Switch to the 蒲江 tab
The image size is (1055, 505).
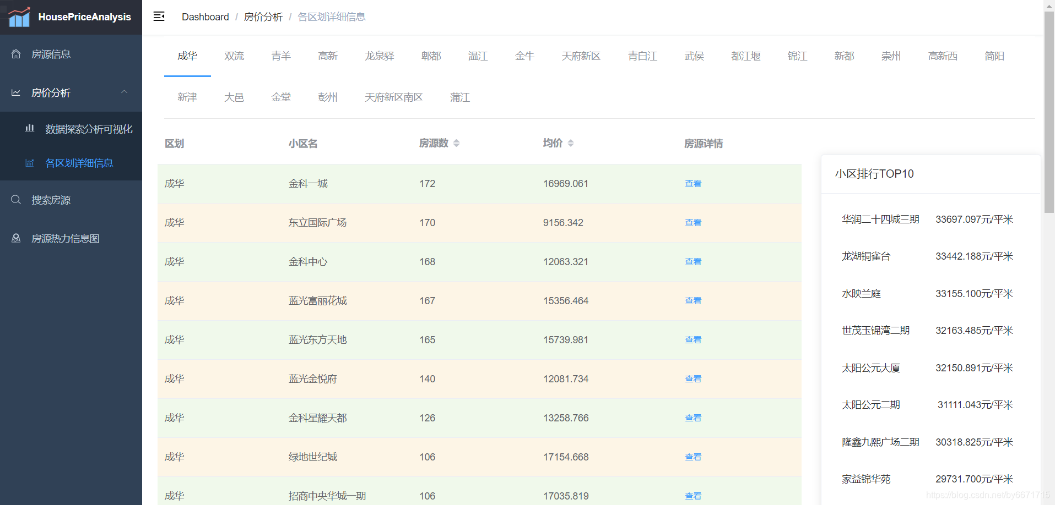[x=459, y=97]
